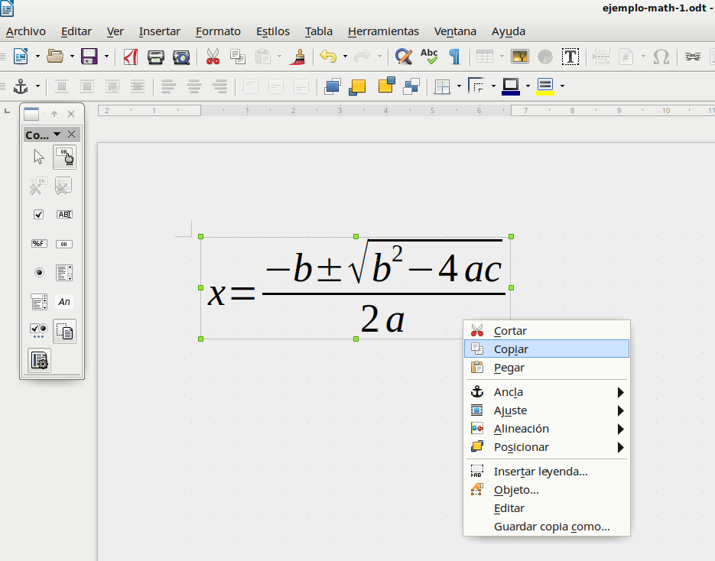Open the Herramientas menu
The image size is (715, 561).
click(383, 31)
